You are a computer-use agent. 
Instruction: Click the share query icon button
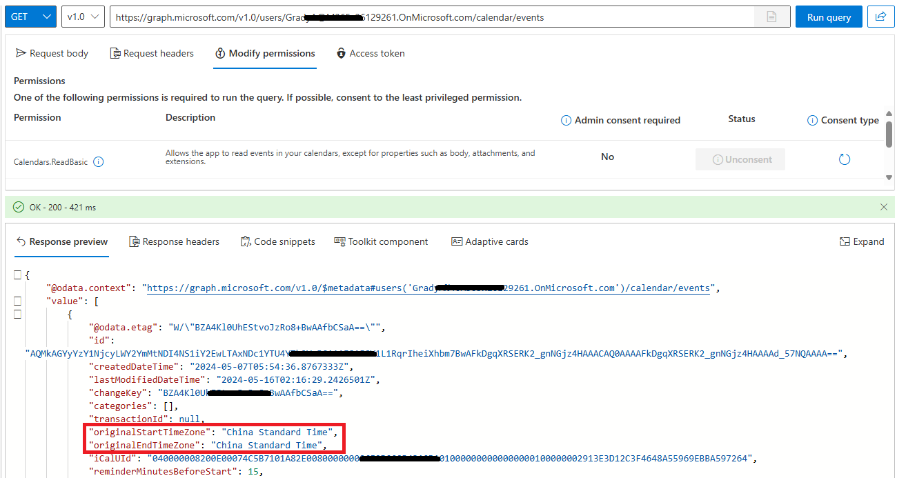click(880, 17)
